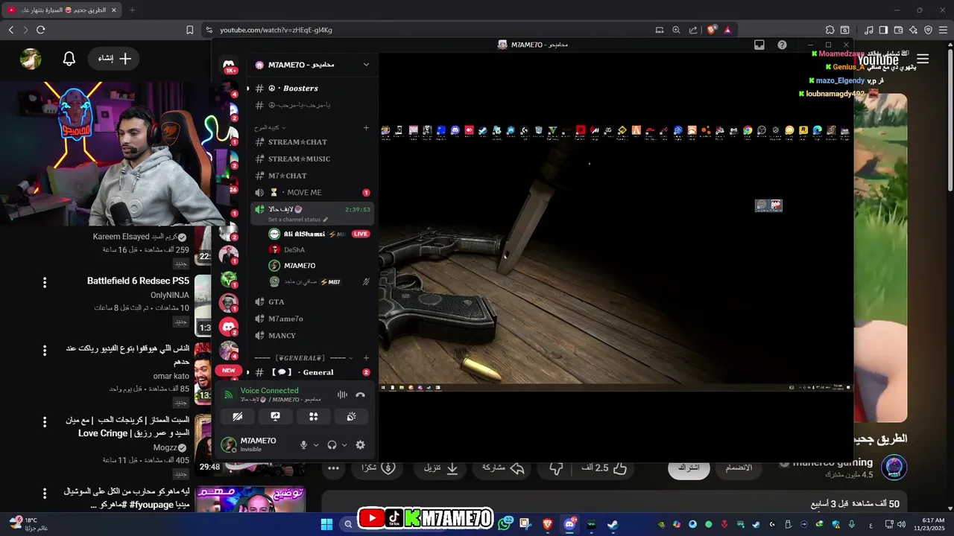Open YouTube guide hamburger menu
The height and width of the screenshot is (536, 954).
click(x=923, y=59)
